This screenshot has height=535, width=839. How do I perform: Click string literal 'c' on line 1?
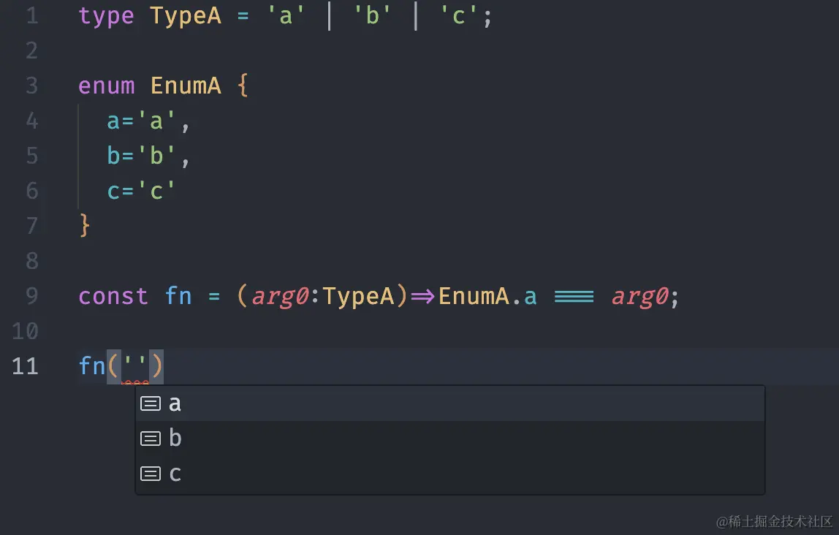click(x=458, y=15)
